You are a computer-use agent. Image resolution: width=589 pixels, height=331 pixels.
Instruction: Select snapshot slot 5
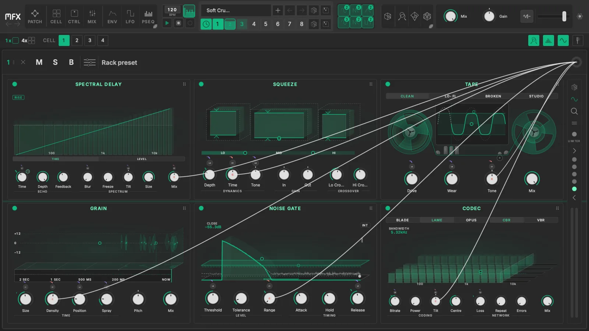pos(266,24)
